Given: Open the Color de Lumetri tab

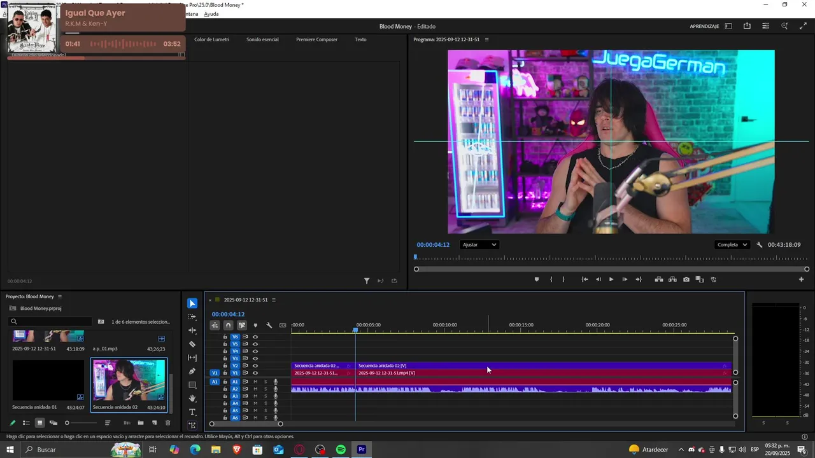Looking at the screenshot, I should click(211, 39).
